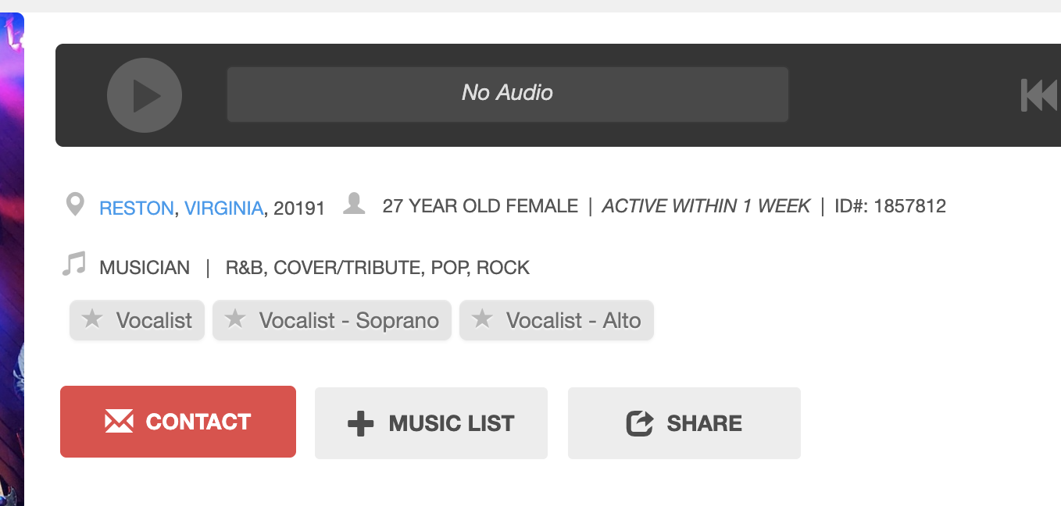
Task: Click the music note icon
Action: (x=74, y=264)
